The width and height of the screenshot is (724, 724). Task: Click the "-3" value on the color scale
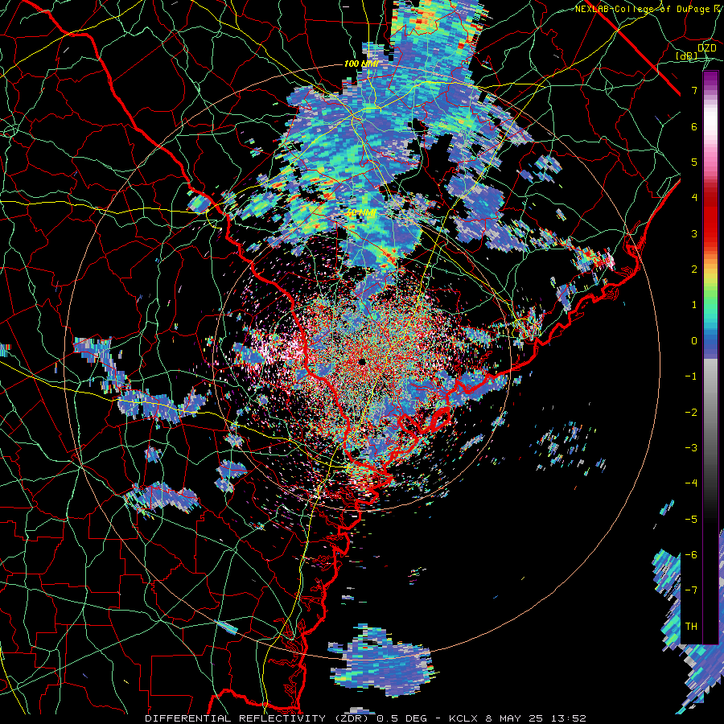pos(691,448)
